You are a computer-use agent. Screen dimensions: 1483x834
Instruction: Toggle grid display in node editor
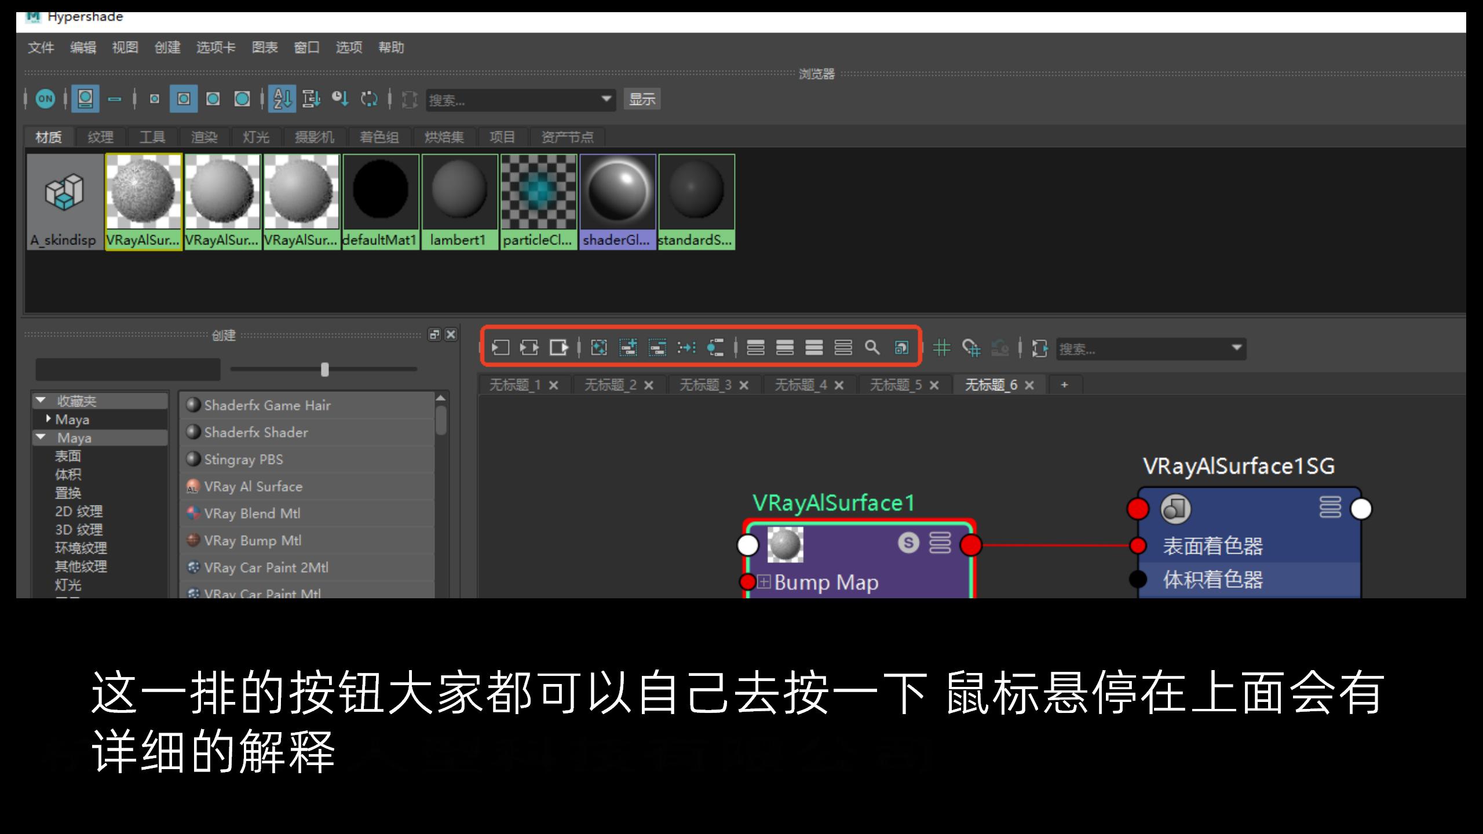click(942, 348)
